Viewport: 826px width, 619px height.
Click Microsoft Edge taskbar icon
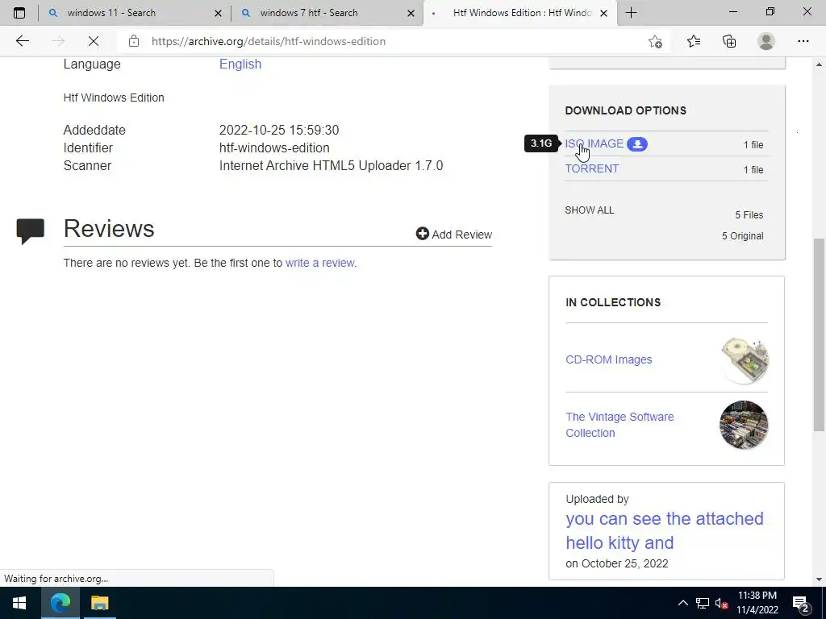(x=60, y=603)
